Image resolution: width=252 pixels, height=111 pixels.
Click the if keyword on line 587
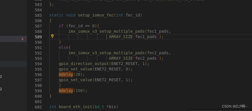point(61,26)
